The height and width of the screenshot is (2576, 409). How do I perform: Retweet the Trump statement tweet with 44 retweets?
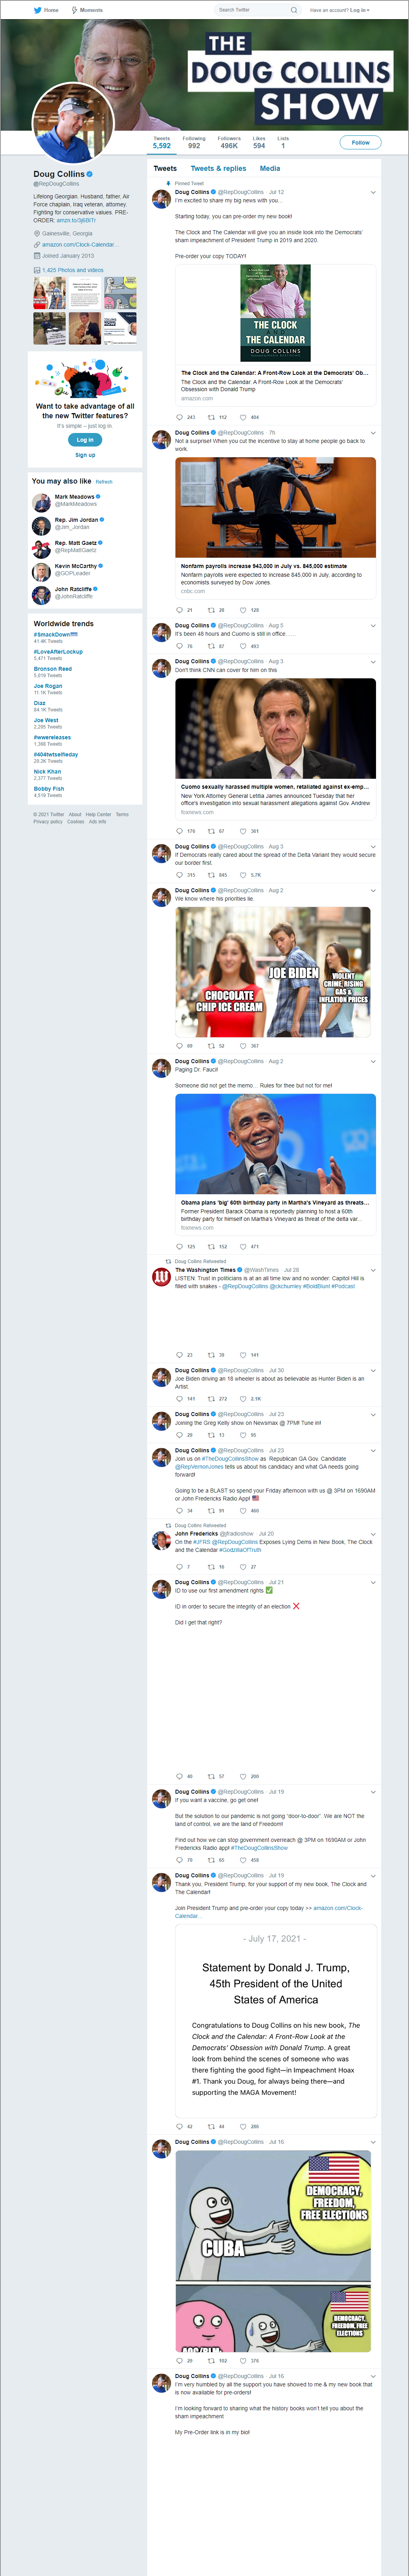(x=211, y=2127)
